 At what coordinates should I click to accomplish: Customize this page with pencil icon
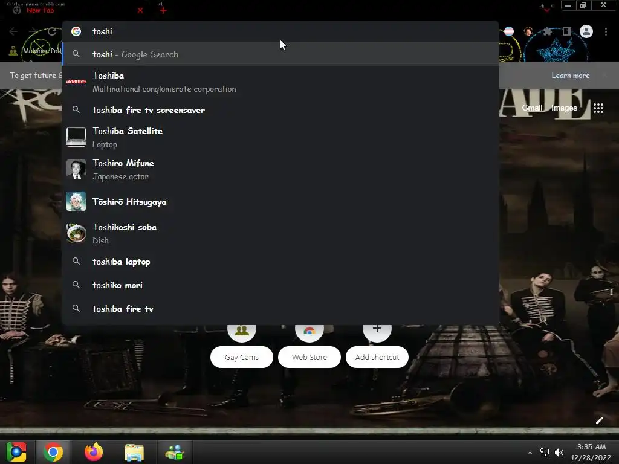599,420
